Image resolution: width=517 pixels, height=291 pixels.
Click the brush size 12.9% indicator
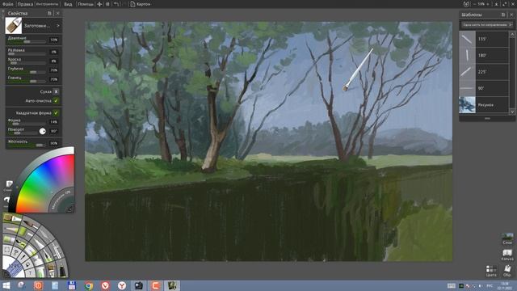[14, 266]
